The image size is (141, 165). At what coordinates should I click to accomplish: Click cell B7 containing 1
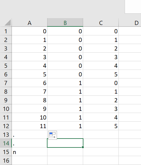[x=65, y=83]
